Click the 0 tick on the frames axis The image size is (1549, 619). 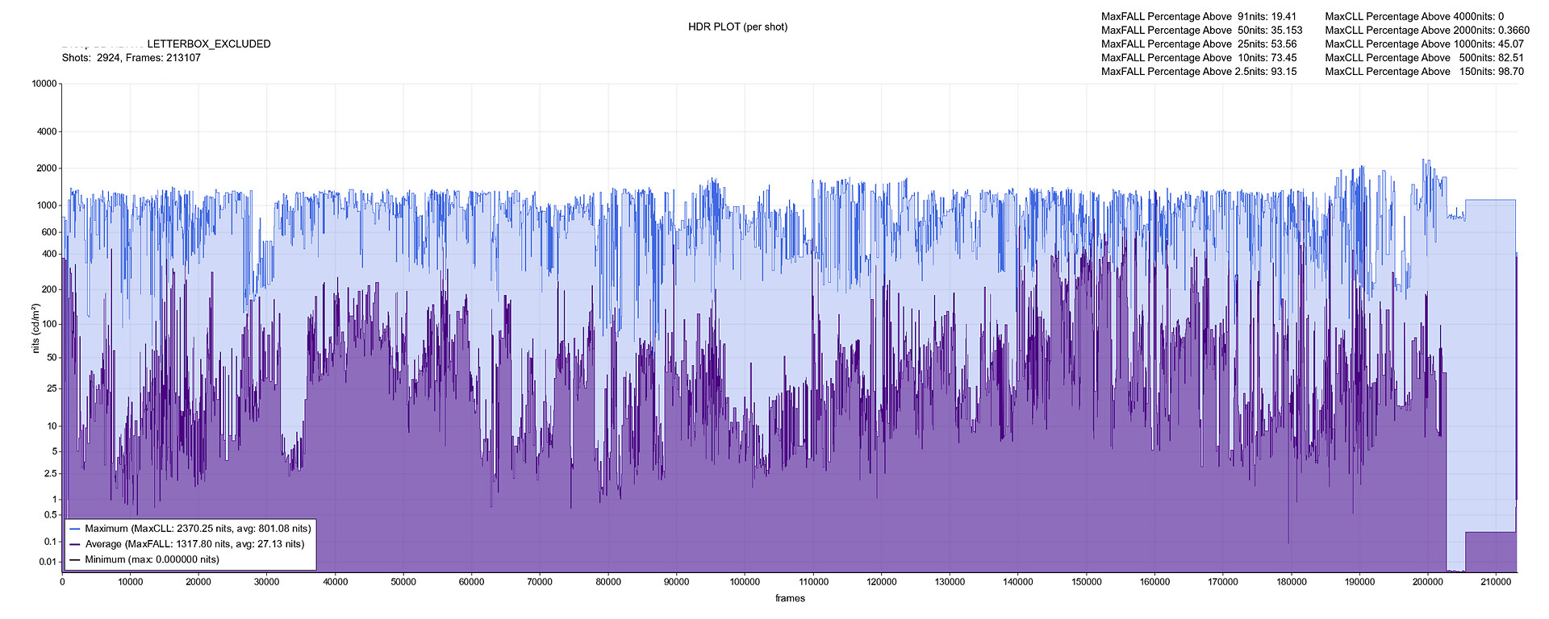62,582
